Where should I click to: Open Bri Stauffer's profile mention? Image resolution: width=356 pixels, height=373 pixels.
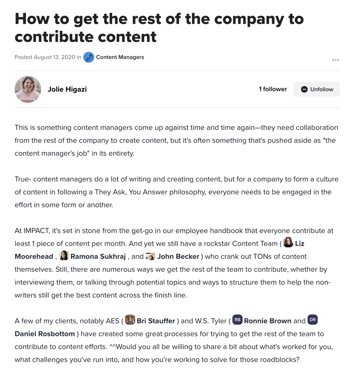[156, 321]
